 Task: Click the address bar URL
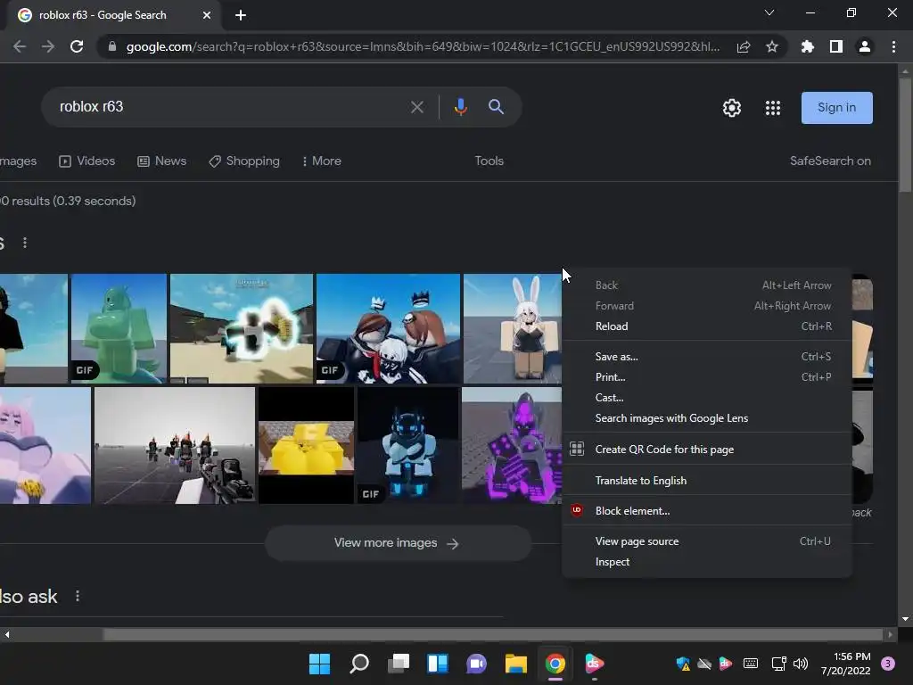click(423, 46)
